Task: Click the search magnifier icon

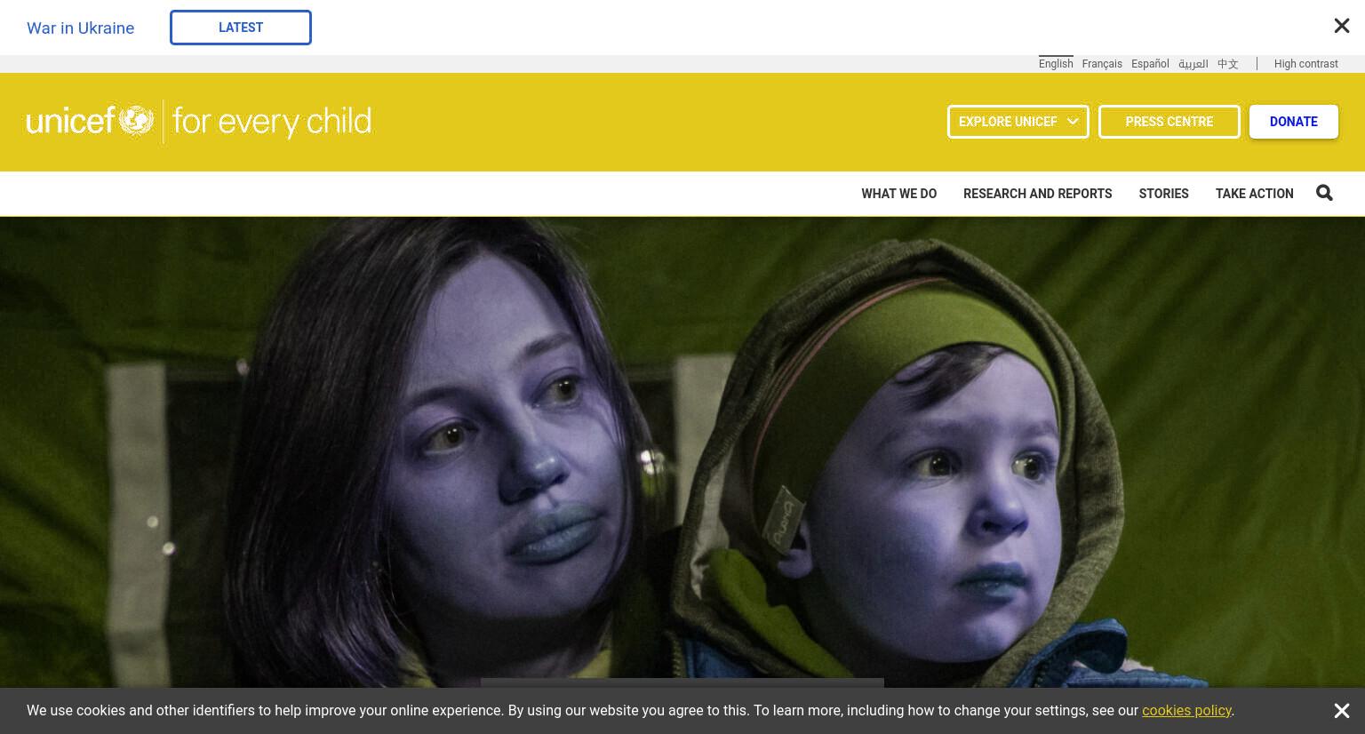Action: 1324,193
